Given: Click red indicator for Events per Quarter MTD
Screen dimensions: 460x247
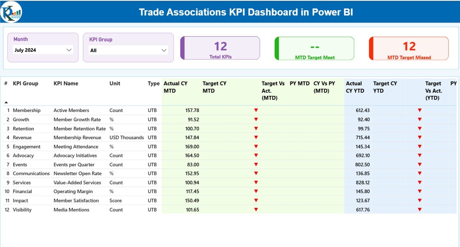Looking at the screenshot, I should coord(256,164).
